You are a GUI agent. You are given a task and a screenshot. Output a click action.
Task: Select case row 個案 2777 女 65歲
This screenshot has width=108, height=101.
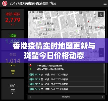pyautogui.click(x=66, y=84)
